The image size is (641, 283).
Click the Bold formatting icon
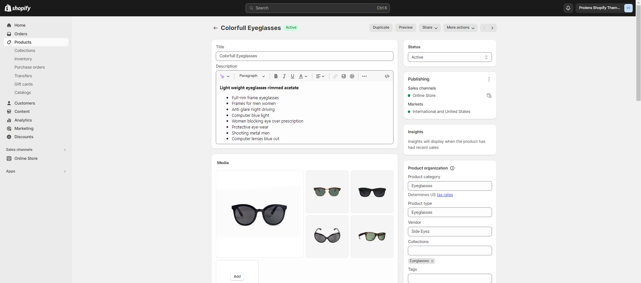(x=276, y=76)
